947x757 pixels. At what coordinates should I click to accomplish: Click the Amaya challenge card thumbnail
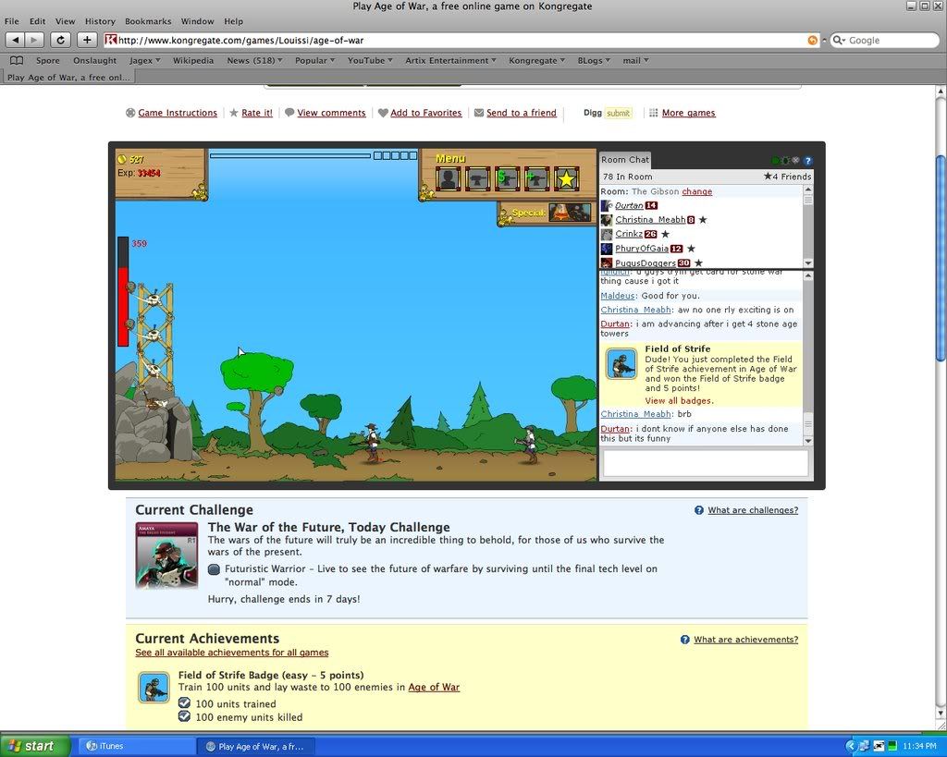click(x=166, y=556)
